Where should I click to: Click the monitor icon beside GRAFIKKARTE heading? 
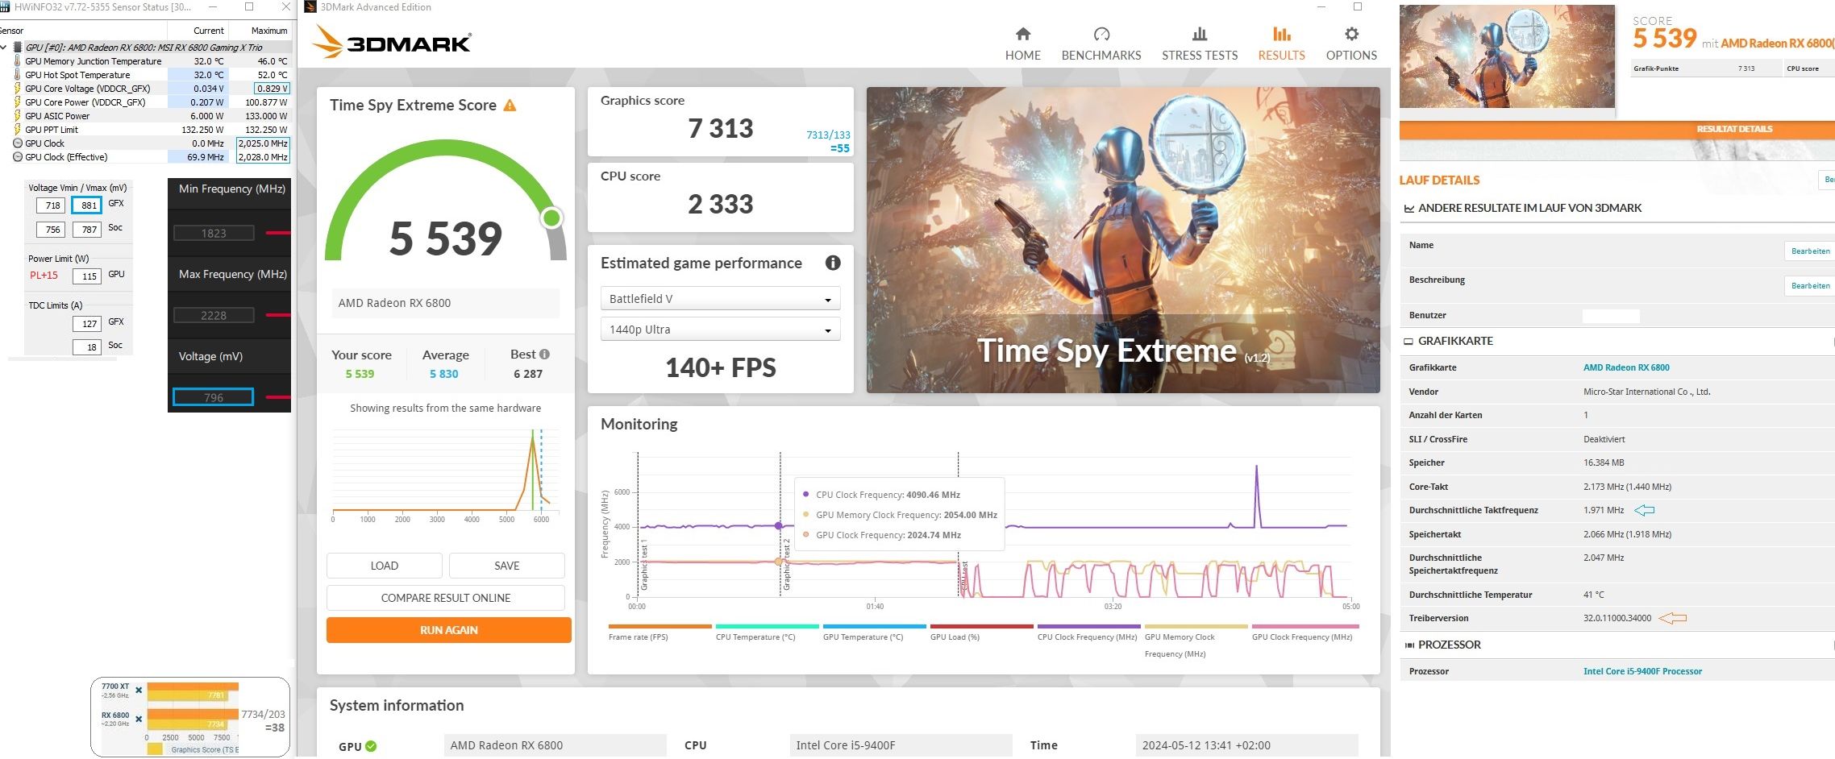pyautogui.click(x=1408, y=342)
